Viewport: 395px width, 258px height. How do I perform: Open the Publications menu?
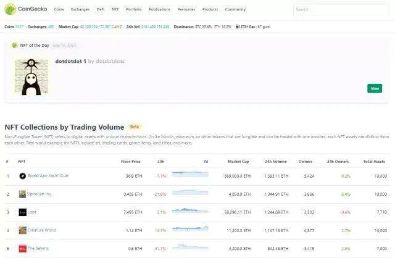159,9
